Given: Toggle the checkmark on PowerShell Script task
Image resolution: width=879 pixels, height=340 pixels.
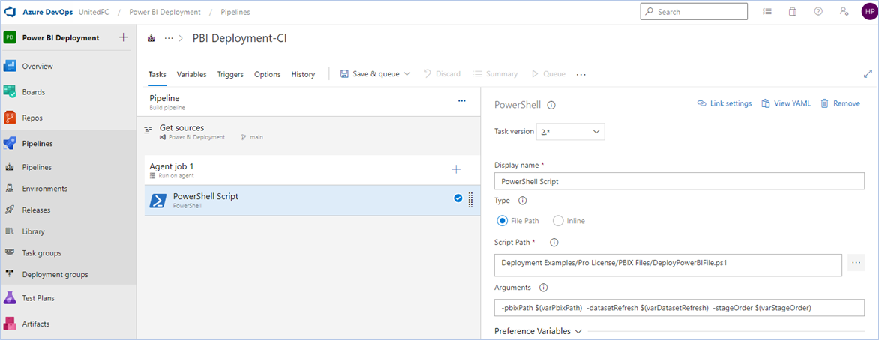Looking at the screenshot, I should tap(458, 198).
